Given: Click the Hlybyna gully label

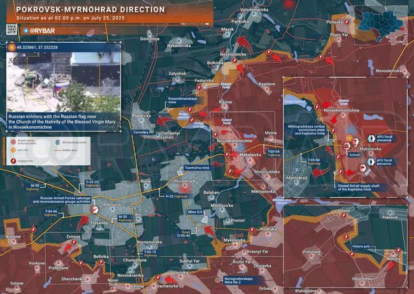Looking at the screenshot, I should [x=362, y=247].
